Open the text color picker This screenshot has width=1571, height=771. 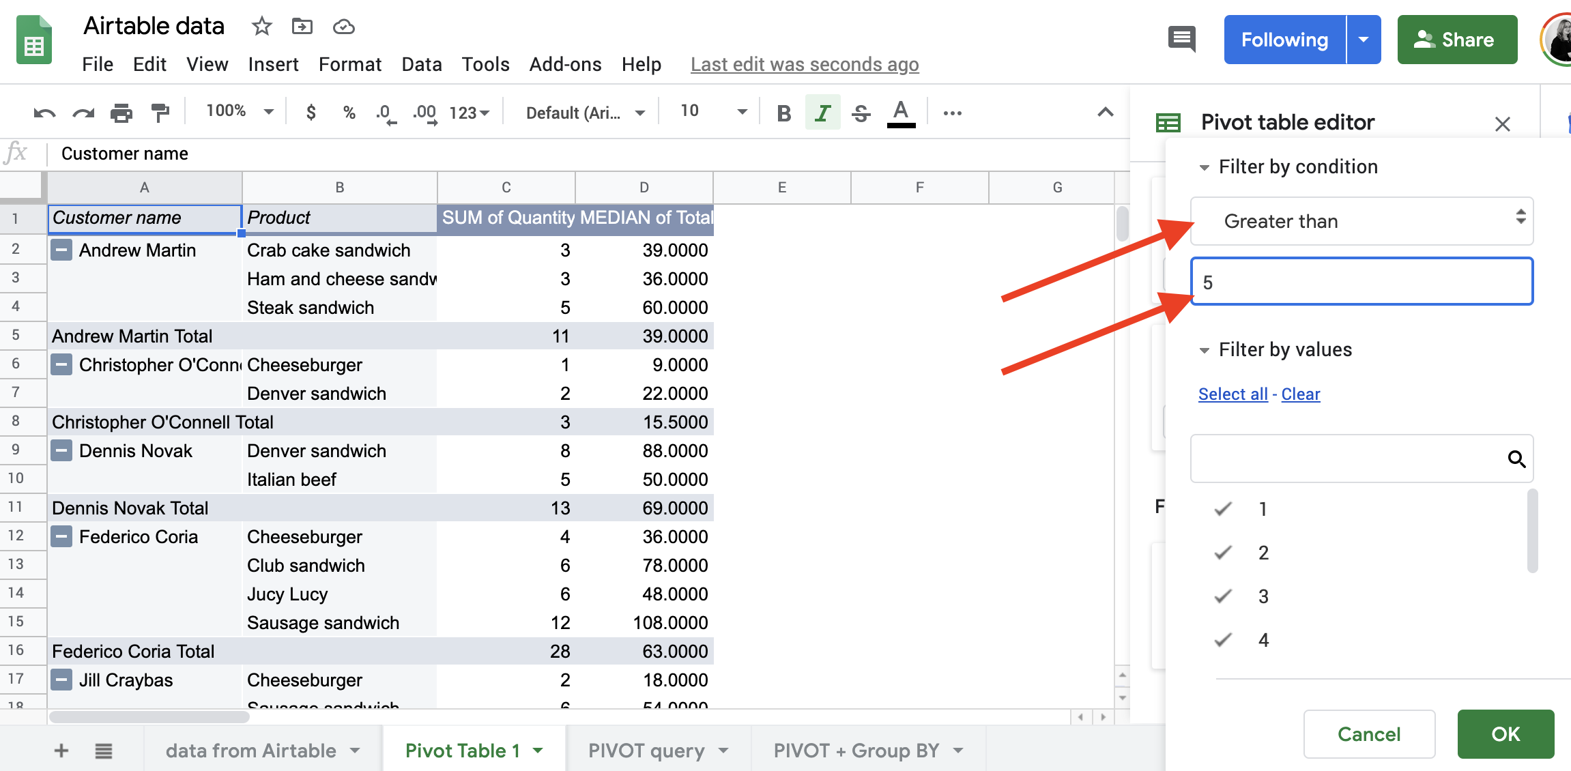pos(900,113)
